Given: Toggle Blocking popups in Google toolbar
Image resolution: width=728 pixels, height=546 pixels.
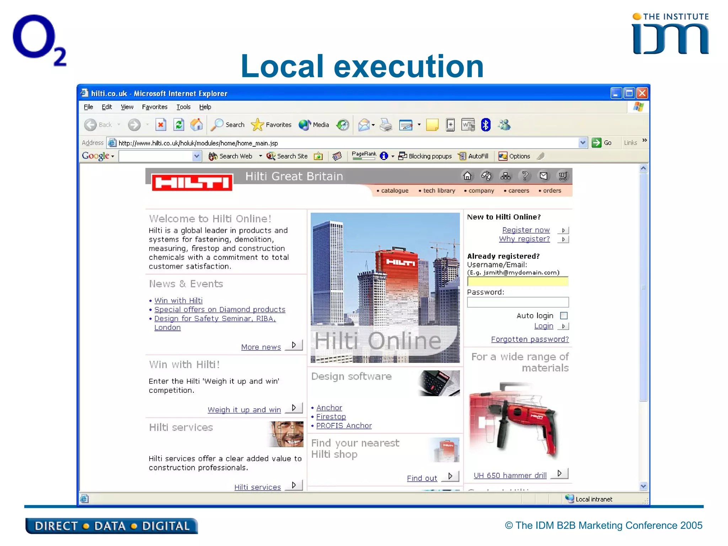Looking at the screenshot, I should (425, 156).
